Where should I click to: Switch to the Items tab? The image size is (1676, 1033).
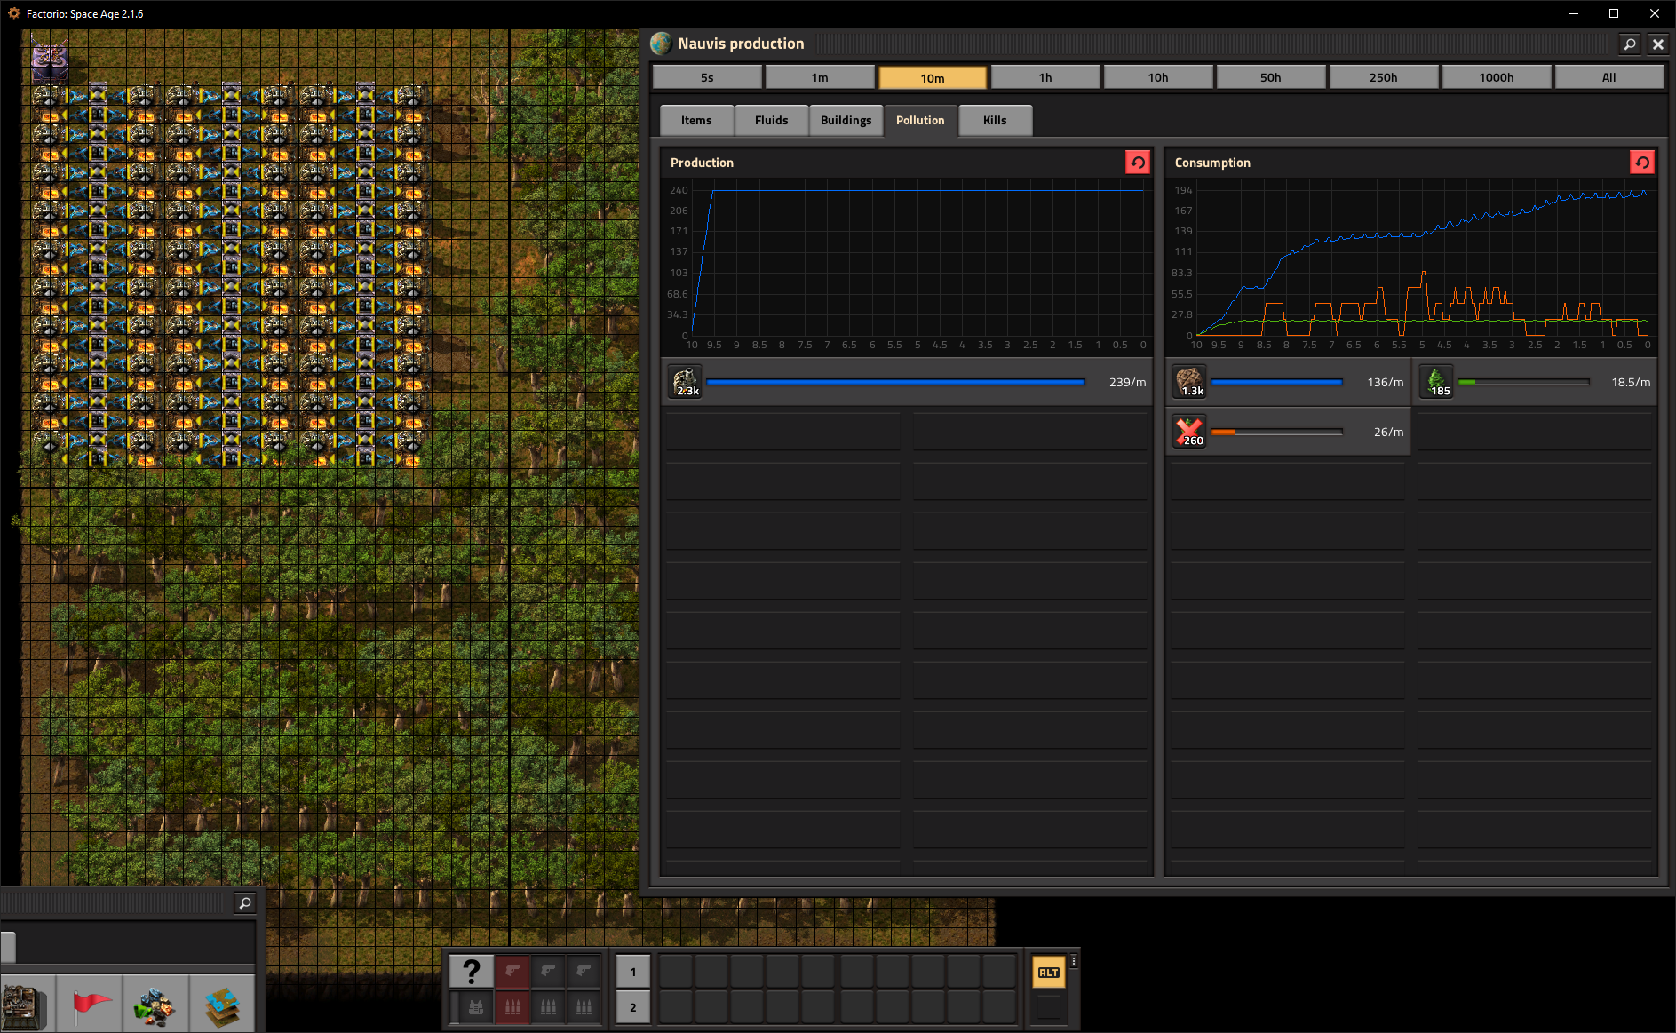(x=697, y=120)
